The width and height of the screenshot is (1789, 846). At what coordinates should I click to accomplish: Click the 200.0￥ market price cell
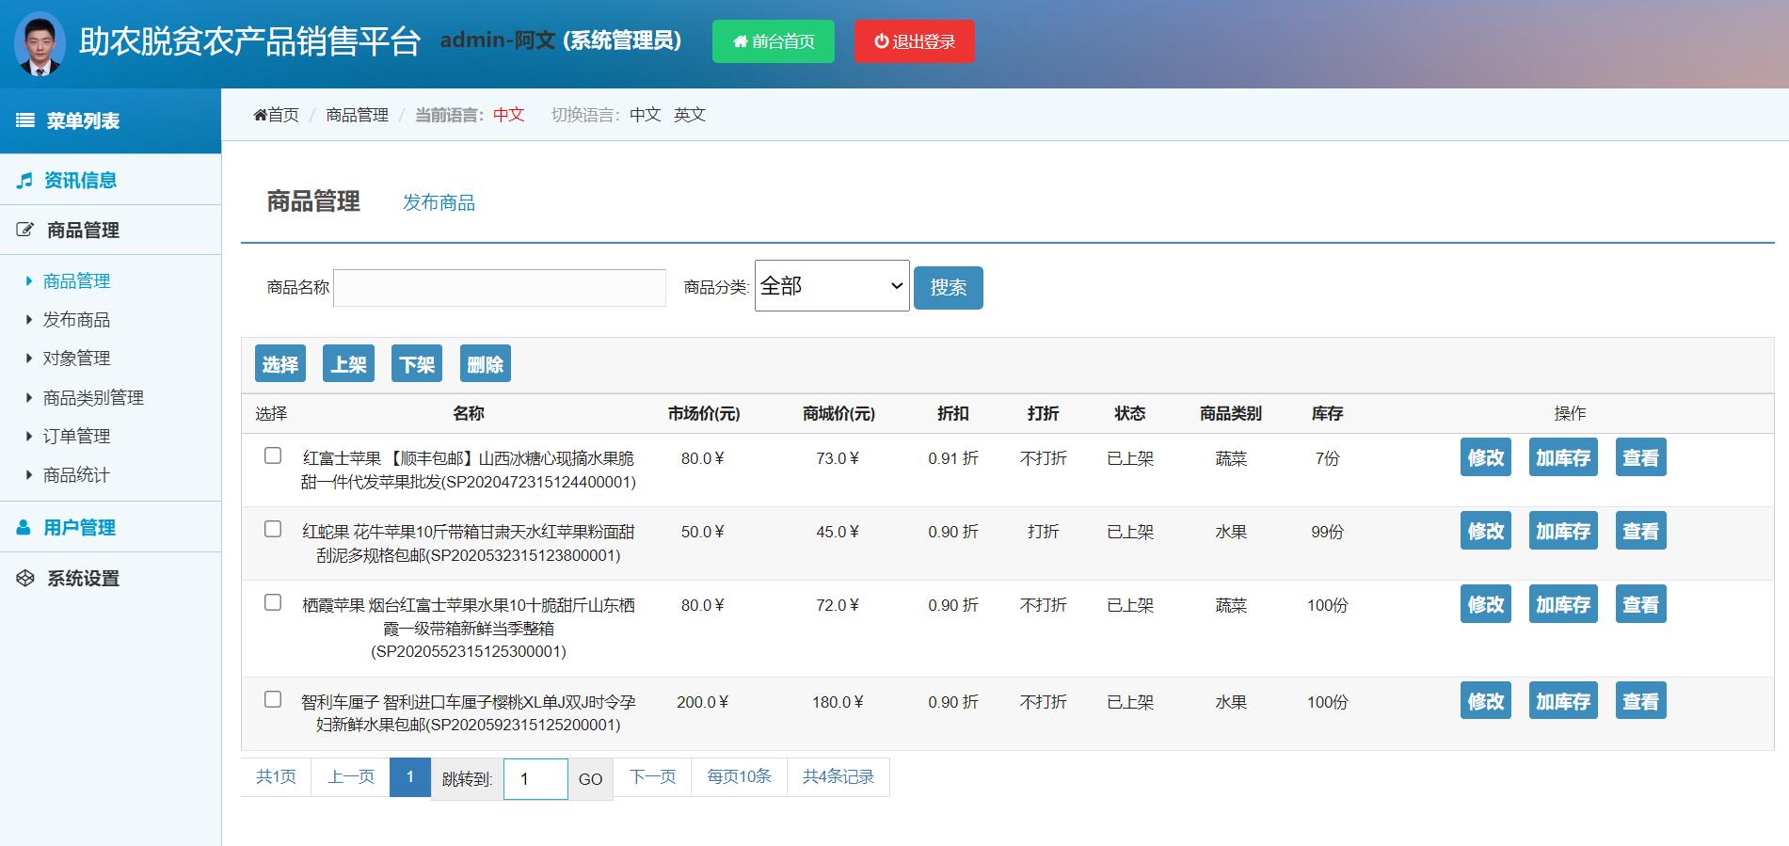(x=703, y=702)
